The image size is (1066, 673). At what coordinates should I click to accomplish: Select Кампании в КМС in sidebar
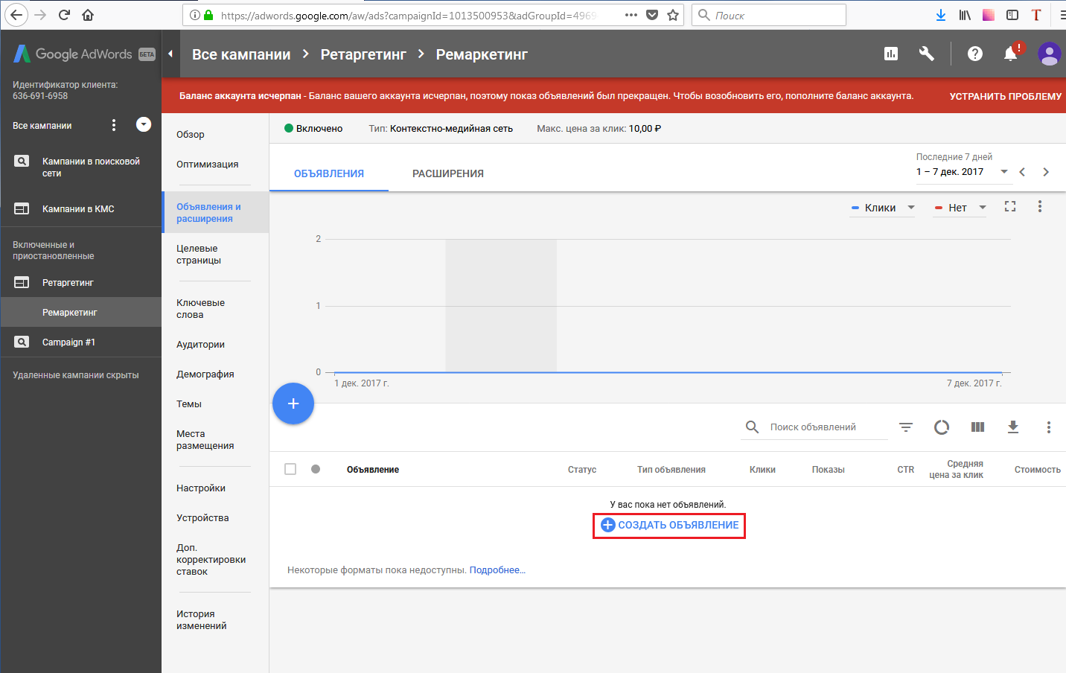coord(81,209)
